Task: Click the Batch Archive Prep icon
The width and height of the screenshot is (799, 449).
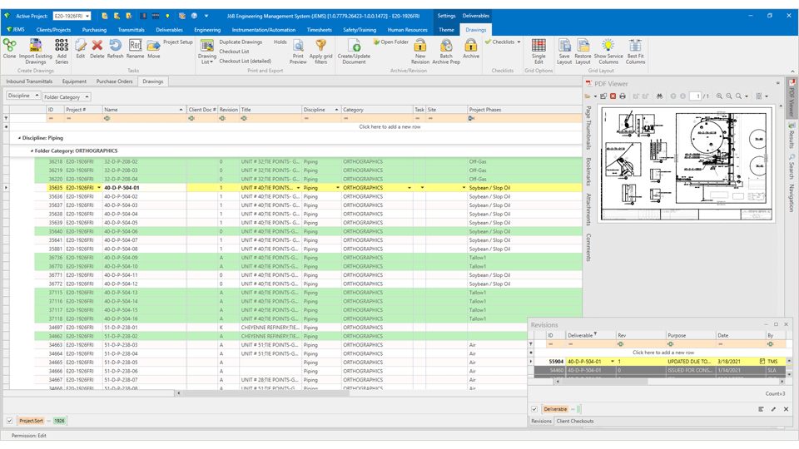Action: [446, 46]
